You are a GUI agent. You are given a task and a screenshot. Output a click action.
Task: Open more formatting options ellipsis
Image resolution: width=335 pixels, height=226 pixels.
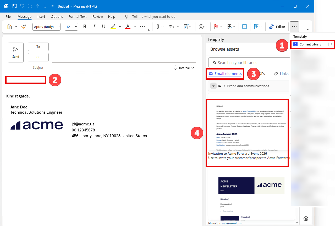coord(142,27)
